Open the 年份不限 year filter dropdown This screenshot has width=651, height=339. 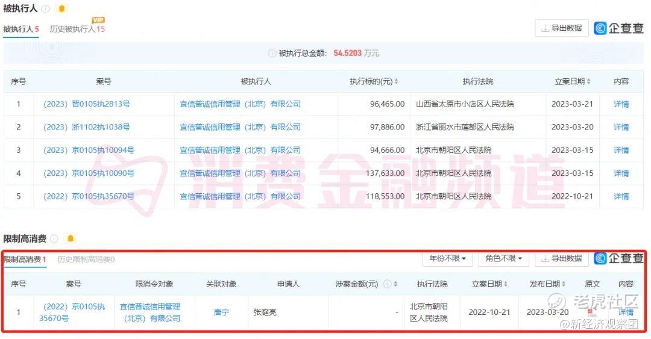coord(447,258)
